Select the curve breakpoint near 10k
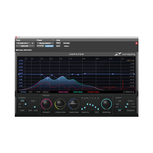The height and width of the screenshot is (153, 153). coord(113,74)
